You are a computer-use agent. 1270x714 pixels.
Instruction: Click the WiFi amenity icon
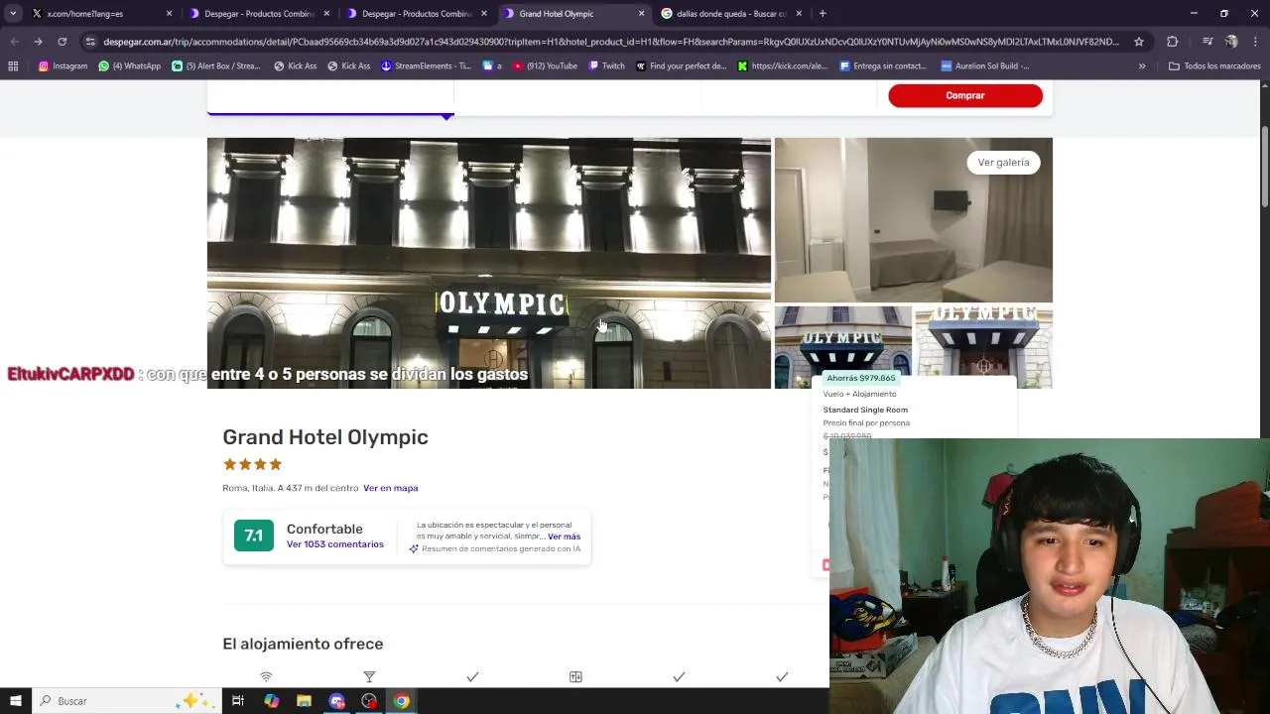coord(266,676)
